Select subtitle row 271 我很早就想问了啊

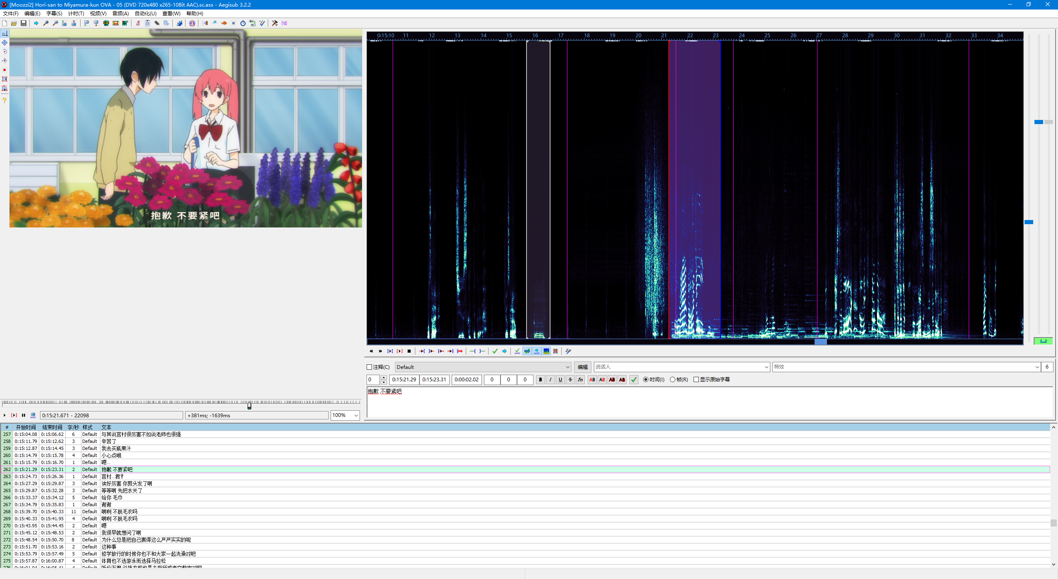click(x=525, y=533)
